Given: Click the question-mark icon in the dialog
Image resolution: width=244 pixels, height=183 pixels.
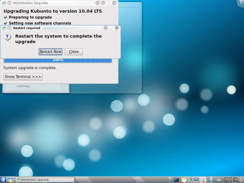Looking at the screenshot, I should click(x=7, y=37).
